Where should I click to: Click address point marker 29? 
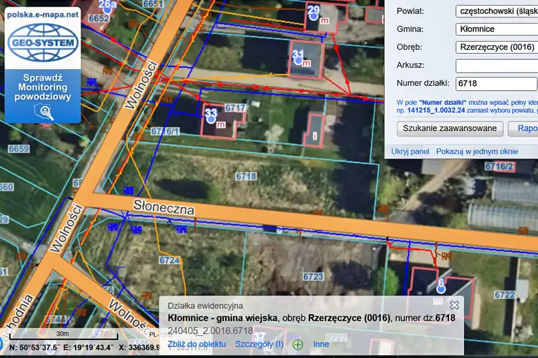coord(314,13)
